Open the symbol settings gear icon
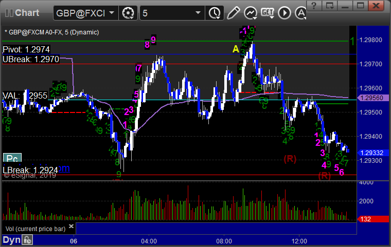The height and width of the screenshot is (247, 391). pos(128,13)
